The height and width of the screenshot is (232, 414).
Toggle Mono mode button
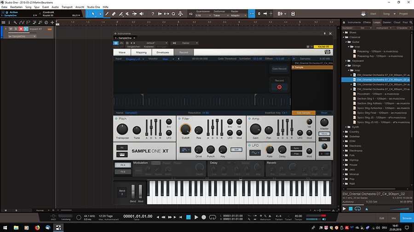[x=324, y=134]
